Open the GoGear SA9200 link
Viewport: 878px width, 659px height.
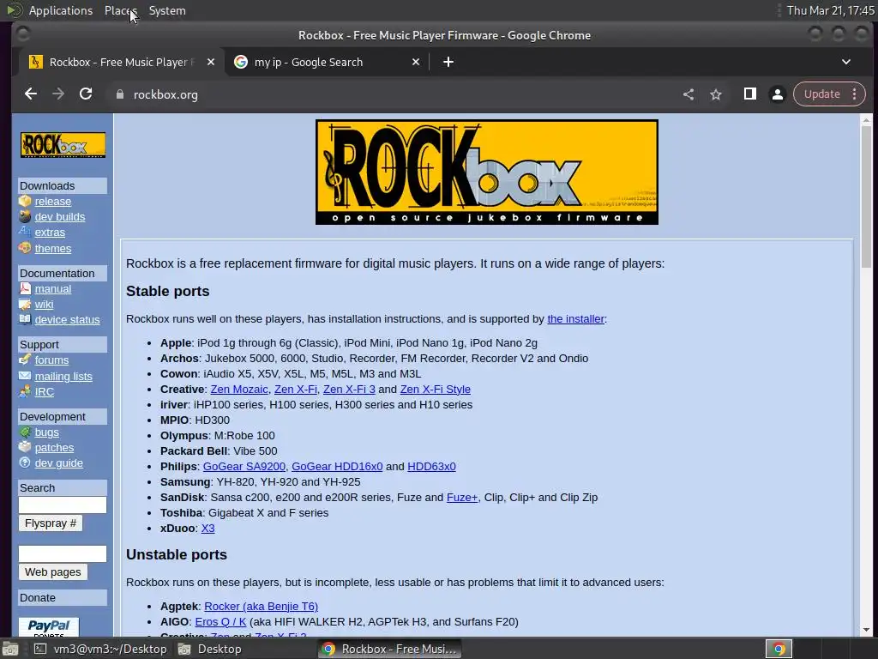click(x=244, y=466)
